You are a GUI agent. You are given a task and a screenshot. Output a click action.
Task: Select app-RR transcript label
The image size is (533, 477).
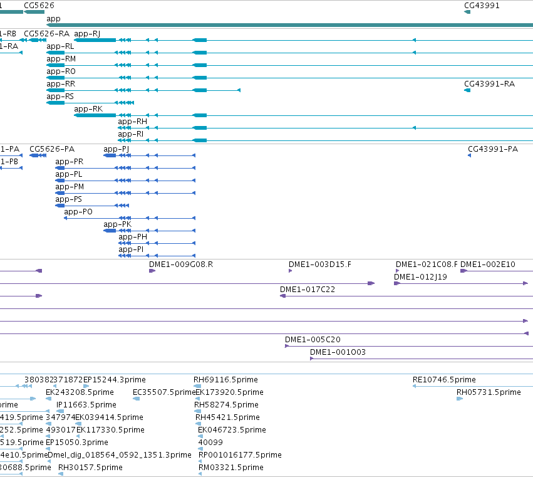(x=61, y=84)
